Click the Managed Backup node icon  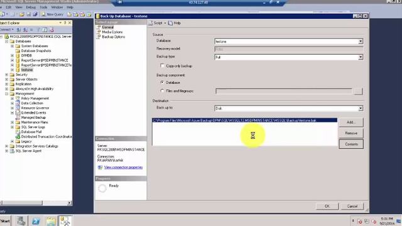(x=18, y=117)
